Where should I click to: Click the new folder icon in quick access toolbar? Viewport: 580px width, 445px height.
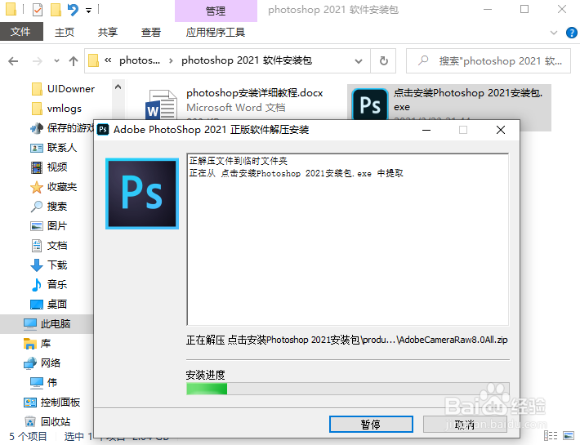click(x=56, y=10)
